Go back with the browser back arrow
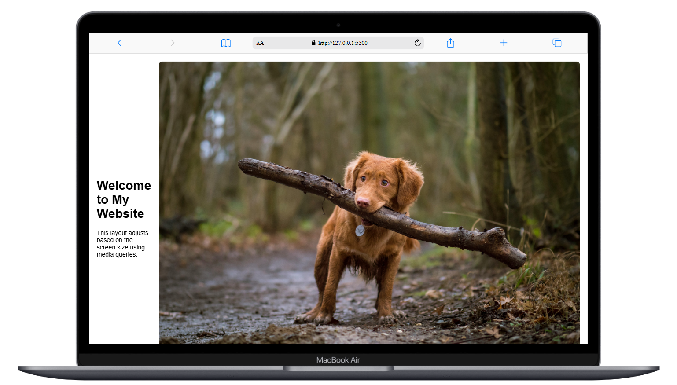Viewport: 677px width, 385px height. [119, 43]
